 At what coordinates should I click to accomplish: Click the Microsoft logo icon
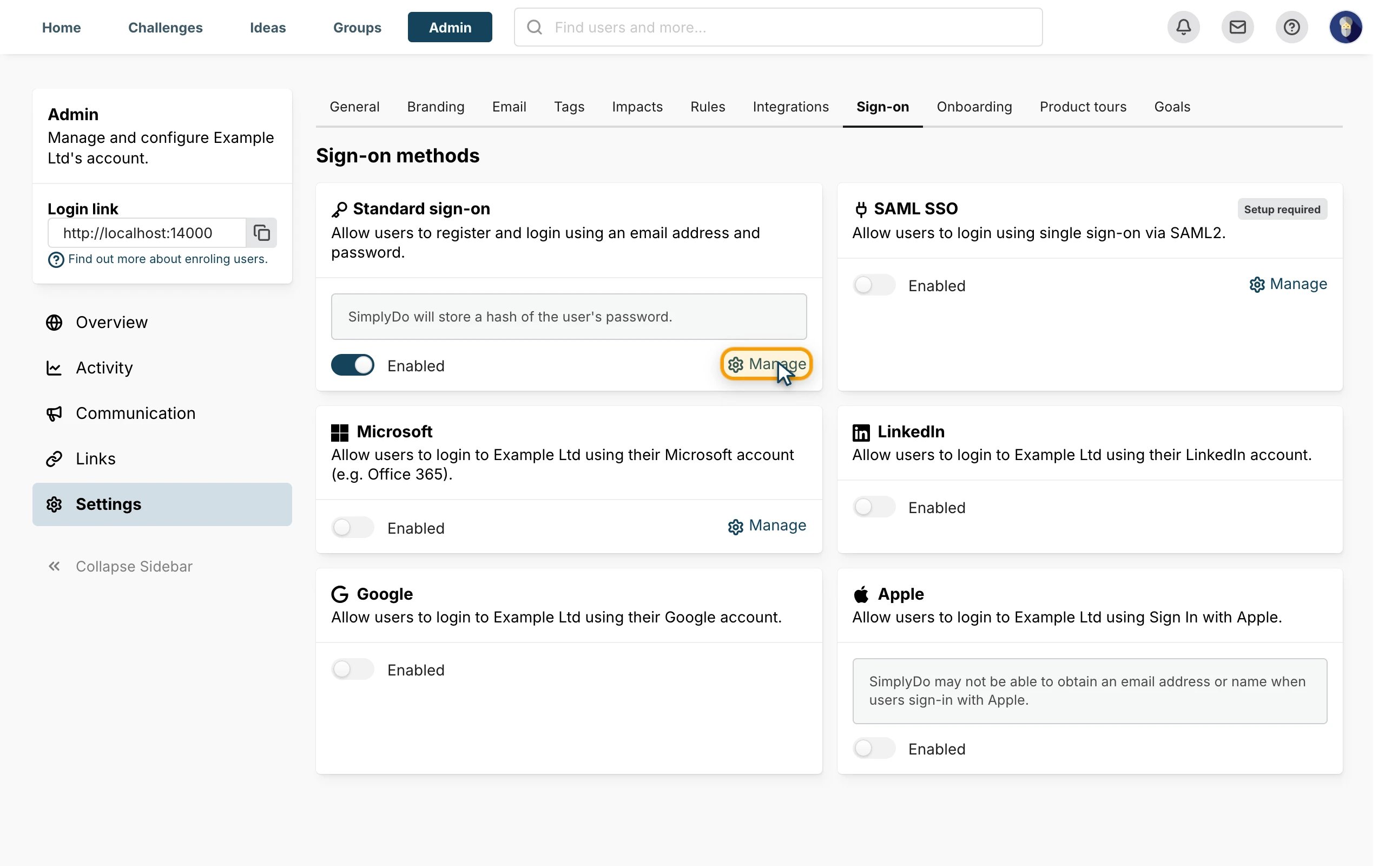(340, 432)
